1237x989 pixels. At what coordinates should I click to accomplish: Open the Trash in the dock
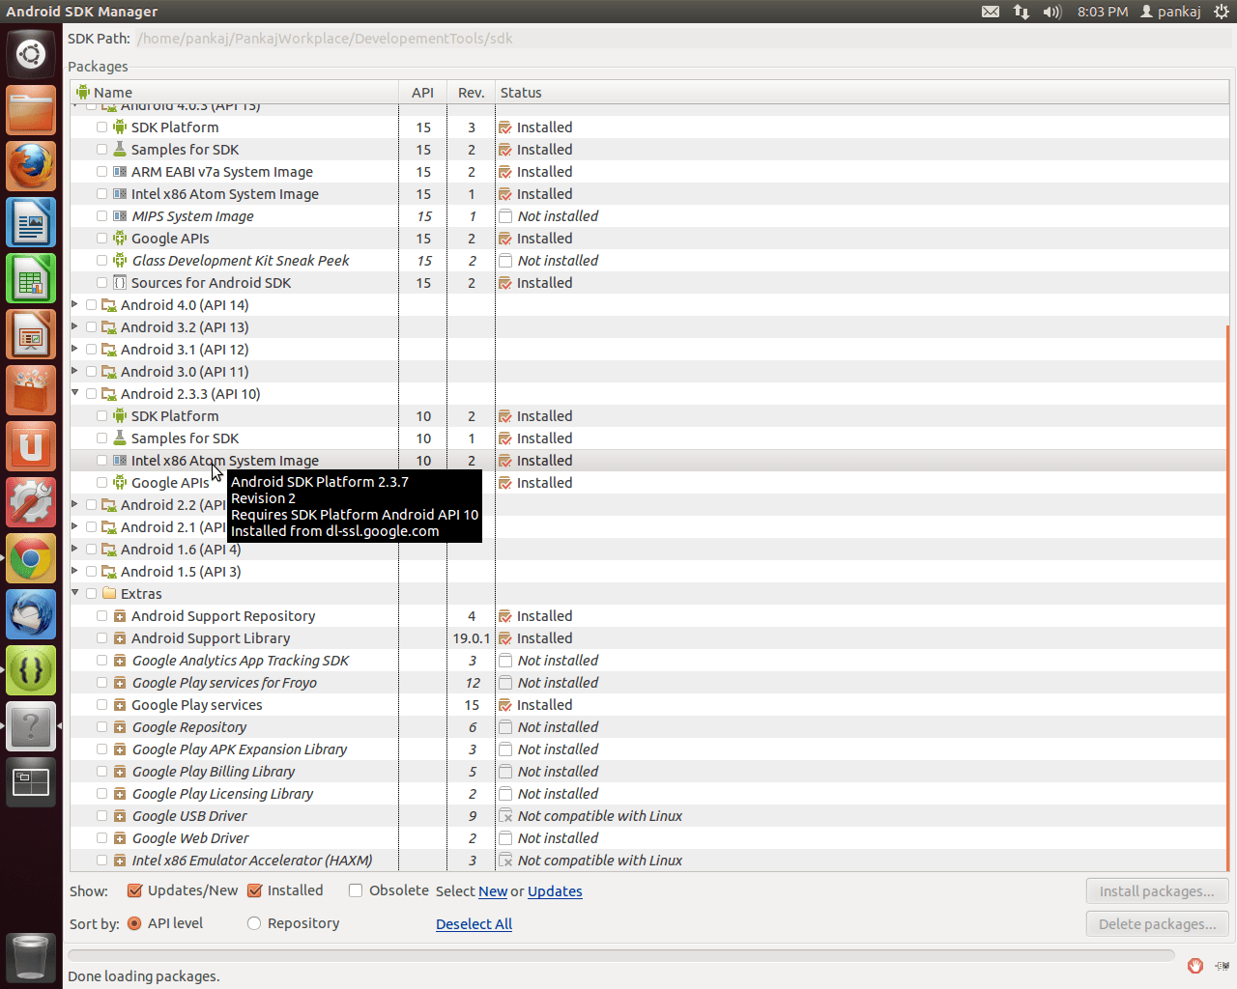tap(31, 956)
